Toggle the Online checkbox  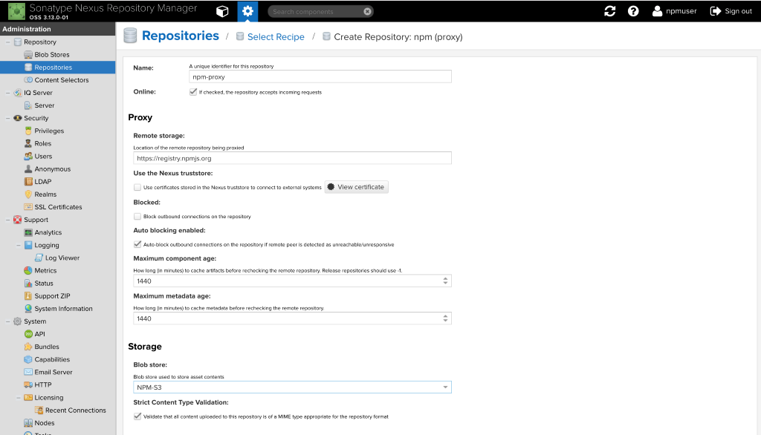click(x=193, y=92)
